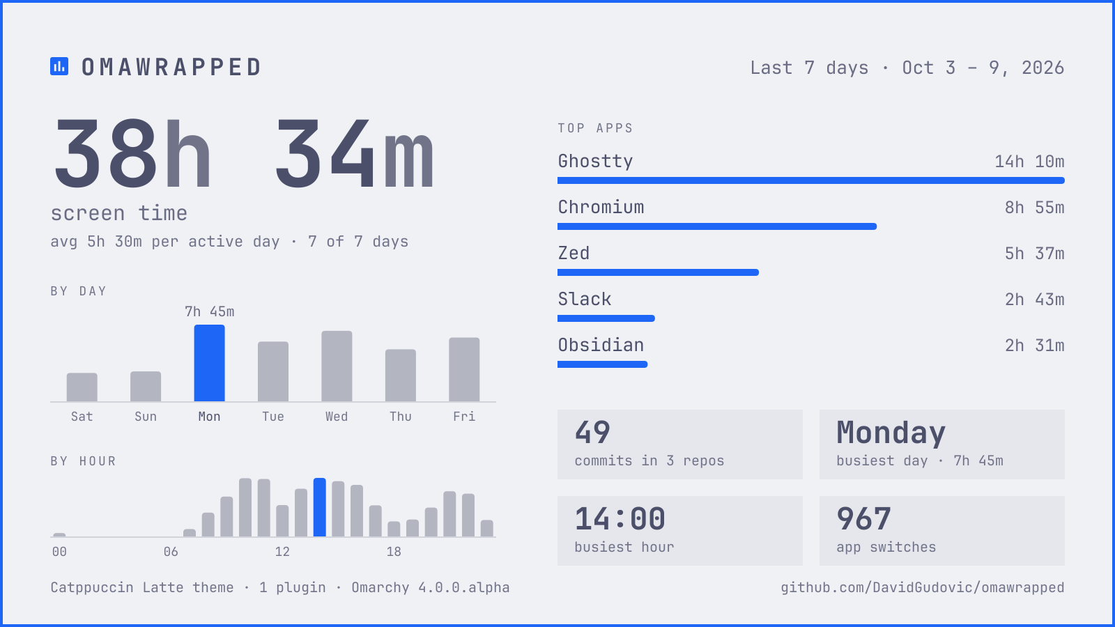Click the 'Last 7 days · Oct 3 – 9, 2026' date range
Screen dimensions: 1115x627
907,68
